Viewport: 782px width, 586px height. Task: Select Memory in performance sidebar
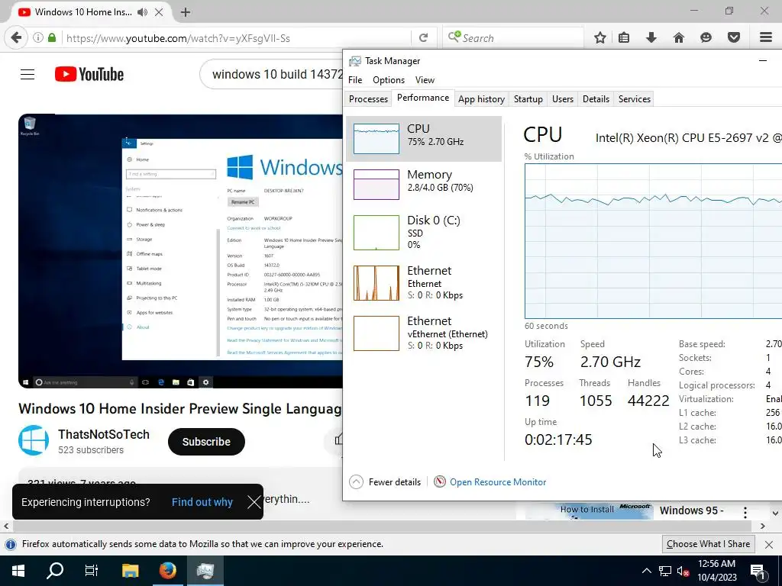point(423,185)
